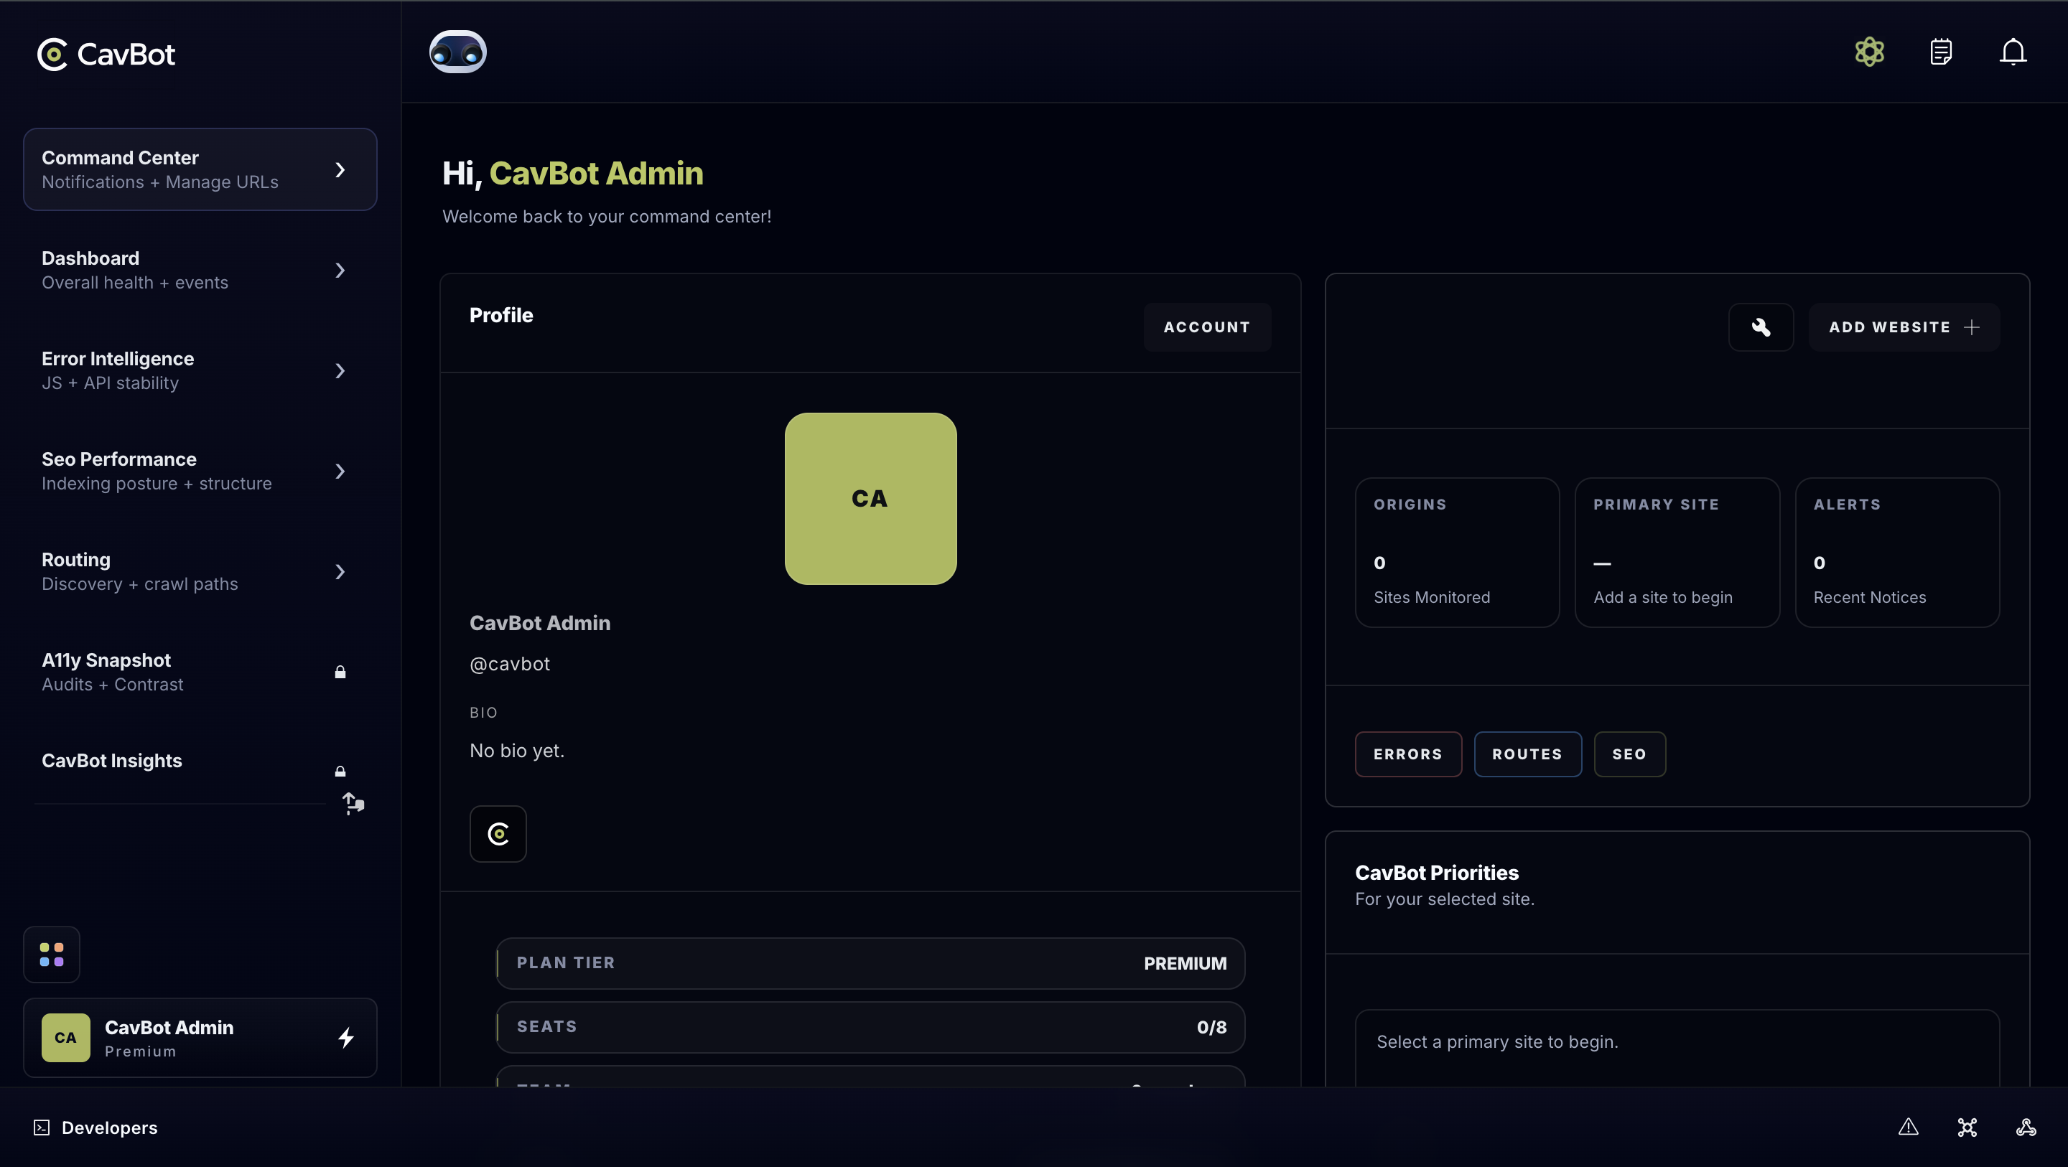Click the network nodes icon in footer

click(x=1967, y=1127)
